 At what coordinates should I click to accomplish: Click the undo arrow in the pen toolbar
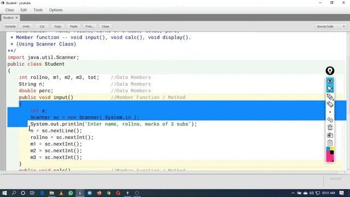tap(330, 120)
